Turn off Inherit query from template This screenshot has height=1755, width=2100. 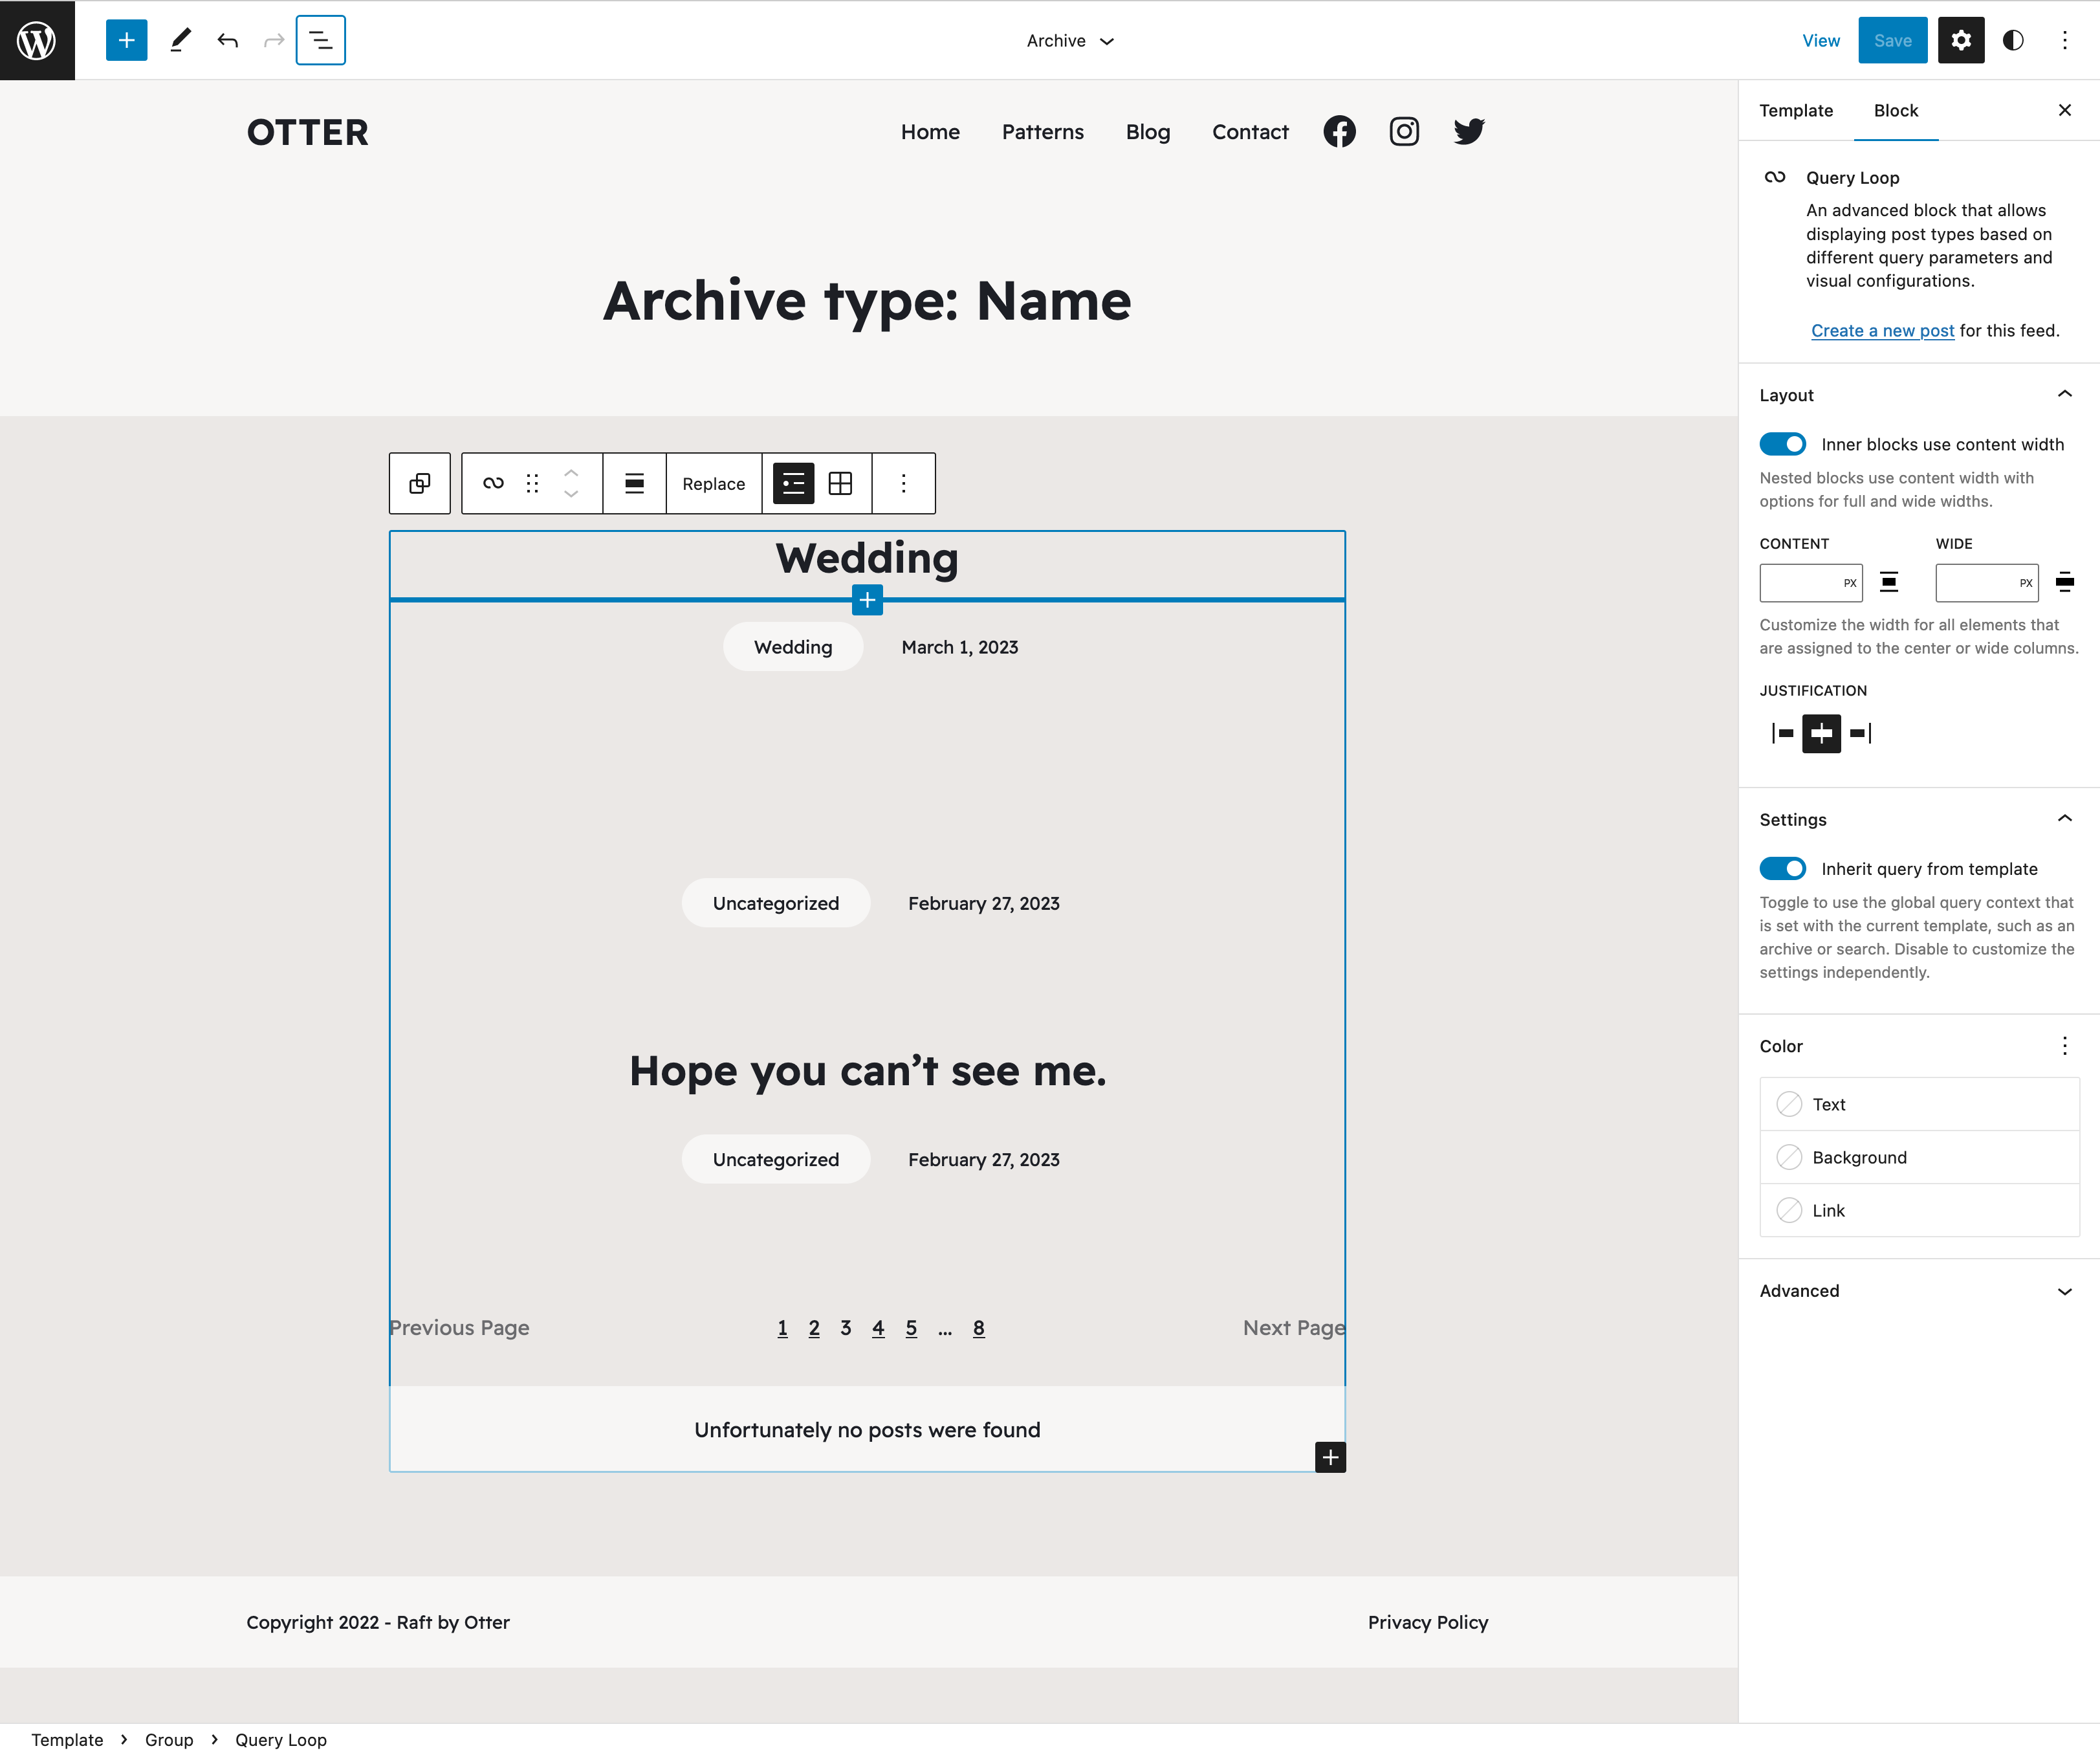tap(1783, 868)
